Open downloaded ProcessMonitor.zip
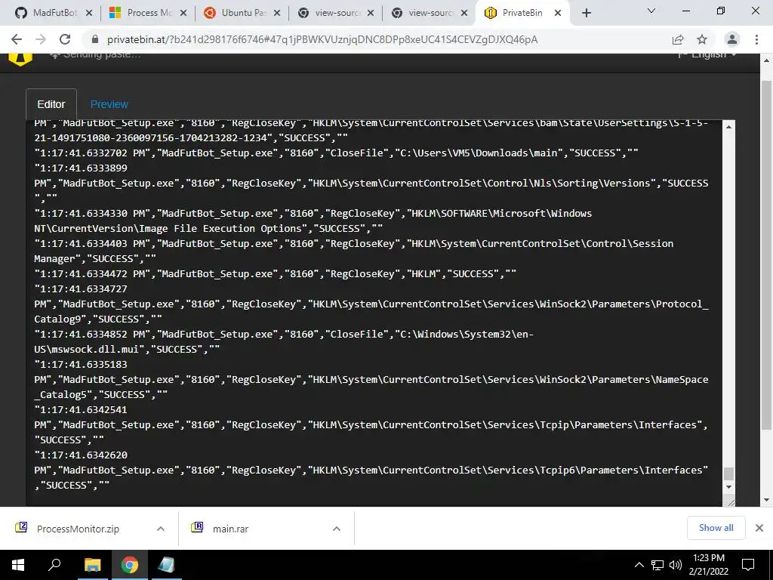The width and height of the screenshot is (773, 580). [x=78, y=529]
